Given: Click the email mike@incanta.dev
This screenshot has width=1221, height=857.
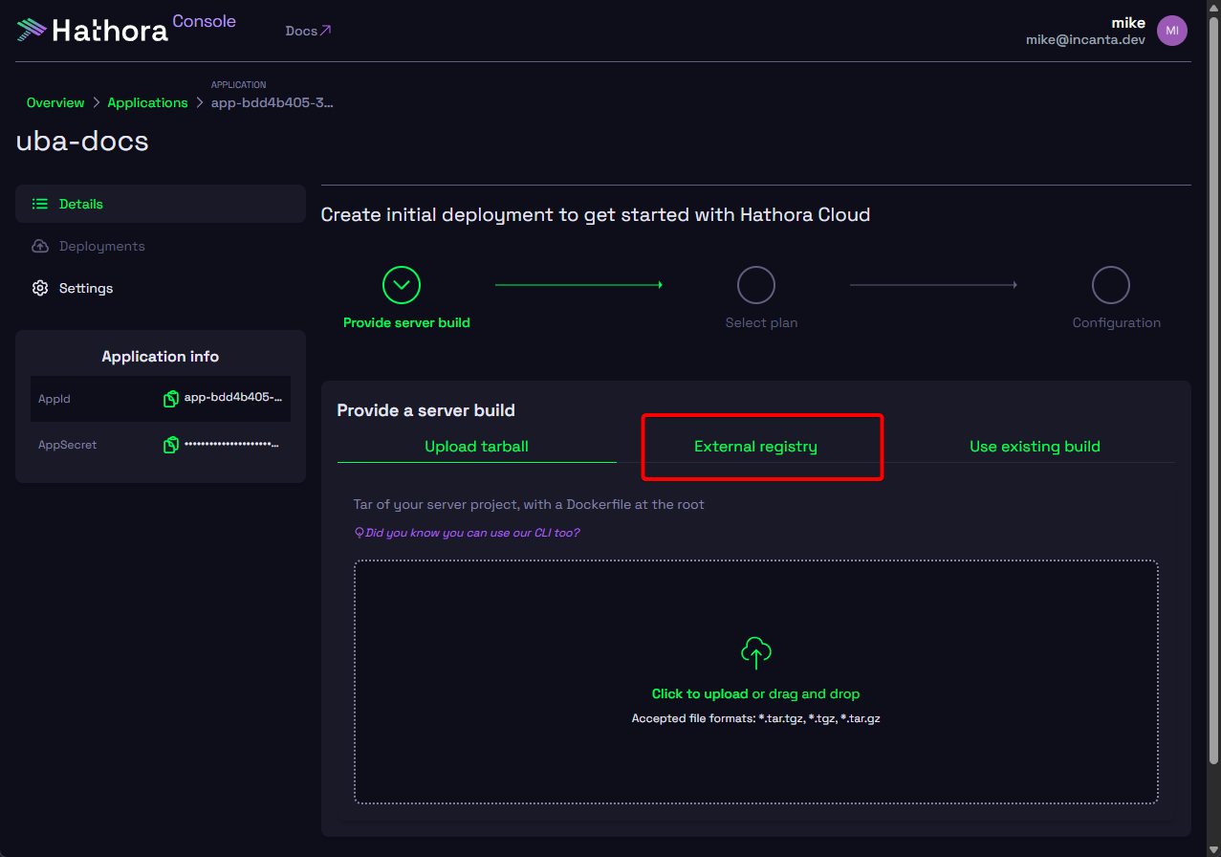Looking at the screenshot, I should click(1085, 40).
